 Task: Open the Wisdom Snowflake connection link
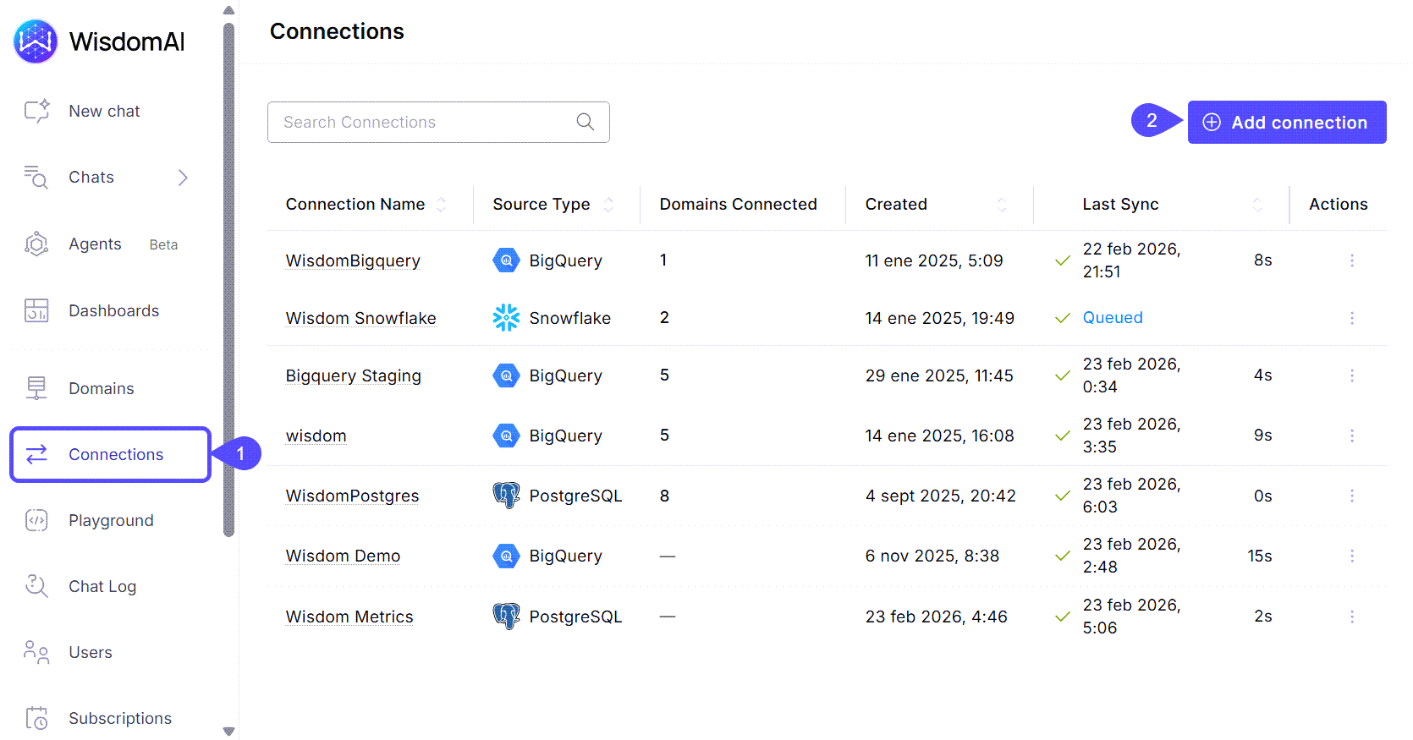click(x=360, y=318)
